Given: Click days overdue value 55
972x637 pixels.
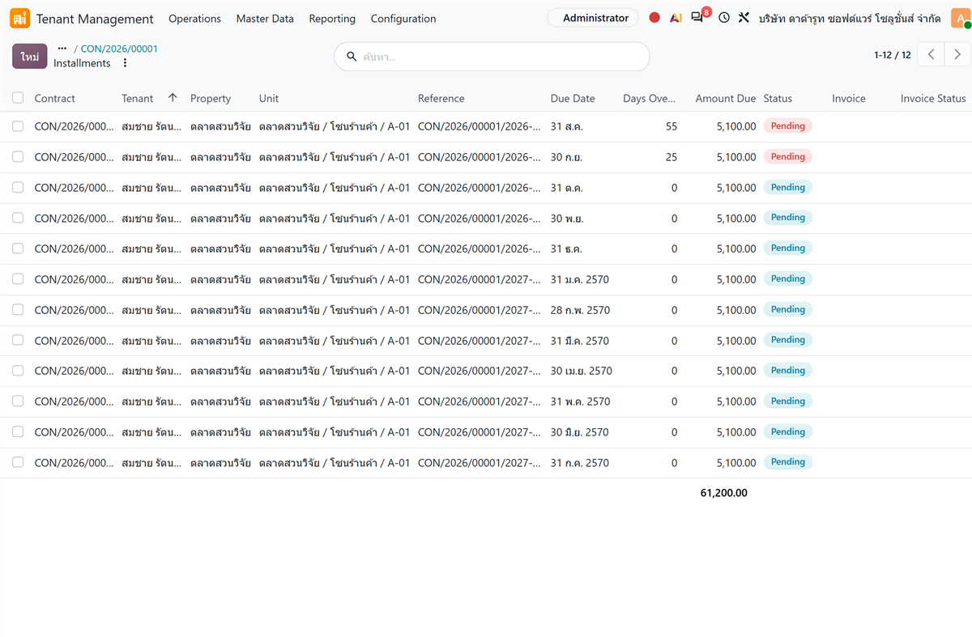Looking at the screenshot, I should (x=671, y=126).
